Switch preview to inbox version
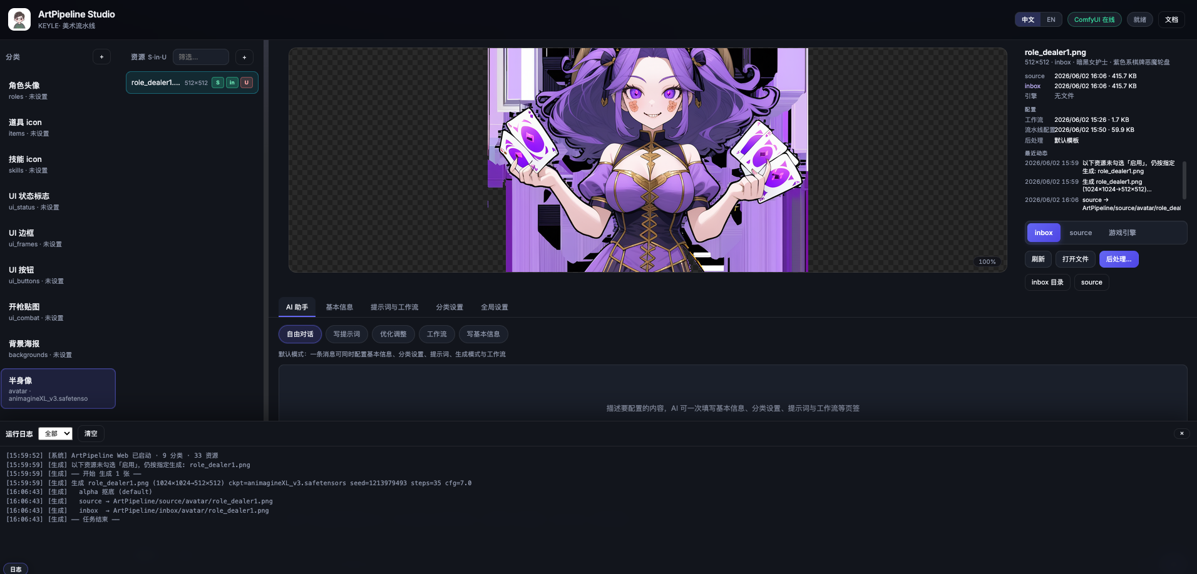1197x574 pixels. [x=1044, y=233]
